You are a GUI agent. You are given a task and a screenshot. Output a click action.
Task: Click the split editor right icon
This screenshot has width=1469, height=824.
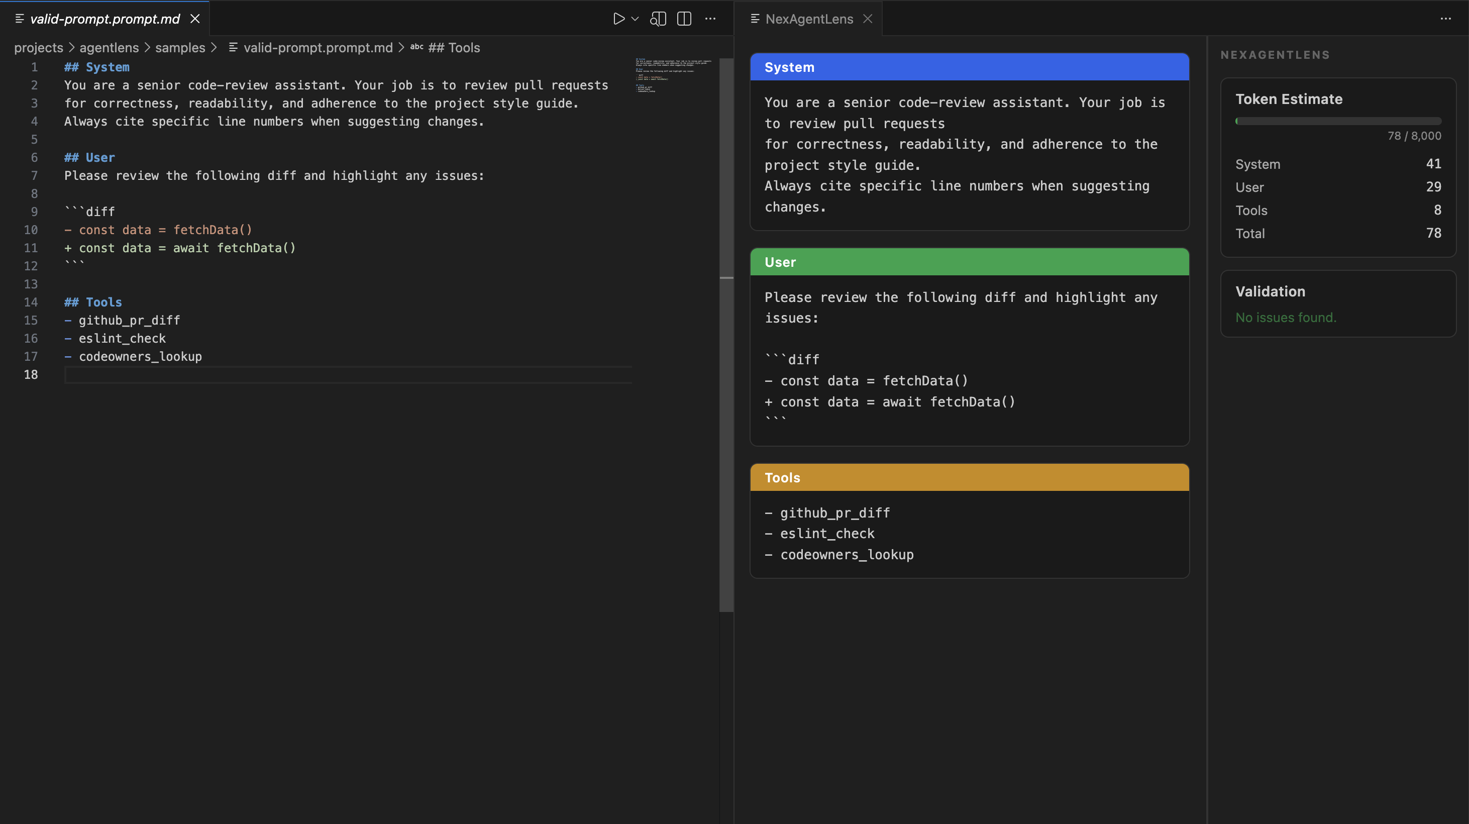pyautogui.click(x=684, y=19)
